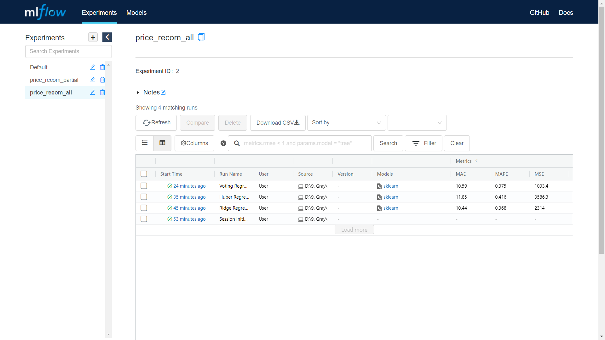
Task: Open the Sort by dropdown
Action: click(346, 123)
